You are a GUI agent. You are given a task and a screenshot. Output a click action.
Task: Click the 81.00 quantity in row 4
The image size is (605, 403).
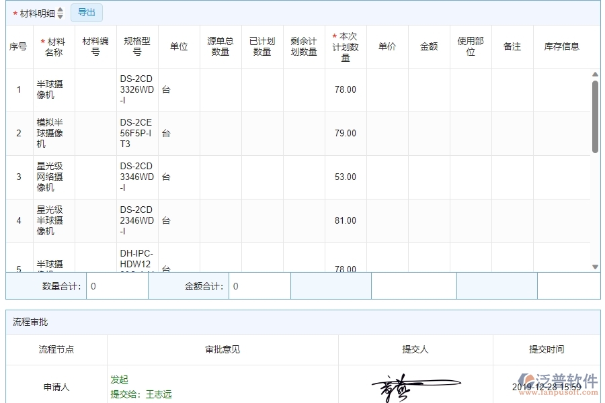(x=345, y=221)
